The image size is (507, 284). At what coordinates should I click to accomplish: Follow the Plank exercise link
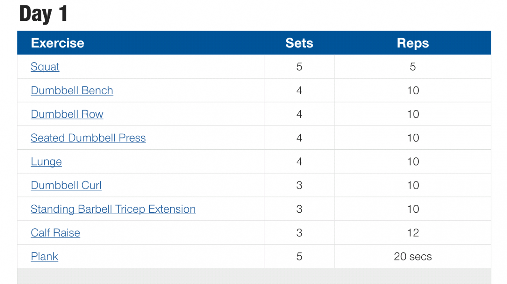click(x=45, y=257)
